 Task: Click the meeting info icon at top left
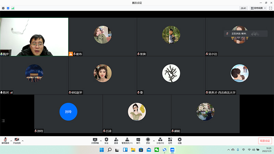point(3,8)
